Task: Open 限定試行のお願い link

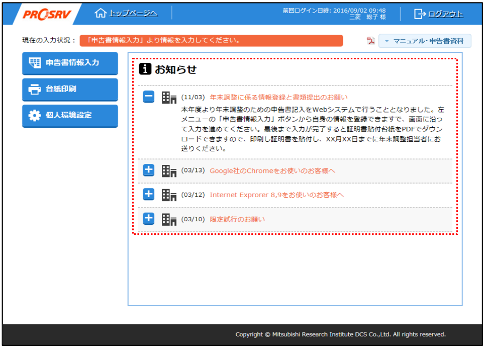Action: coord(237,219)
